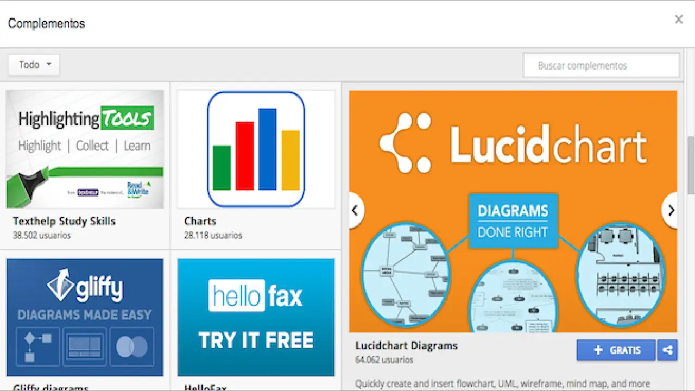
Task: Open the Gliffy diagrams banner
Action: tap(85, 317)
